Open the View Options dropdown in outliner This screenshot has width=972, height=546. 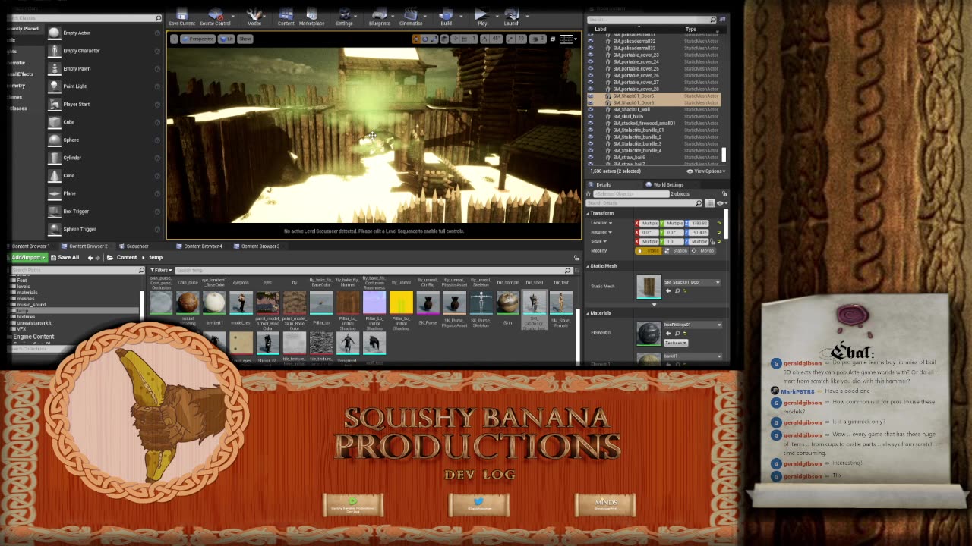pos(706,171)
